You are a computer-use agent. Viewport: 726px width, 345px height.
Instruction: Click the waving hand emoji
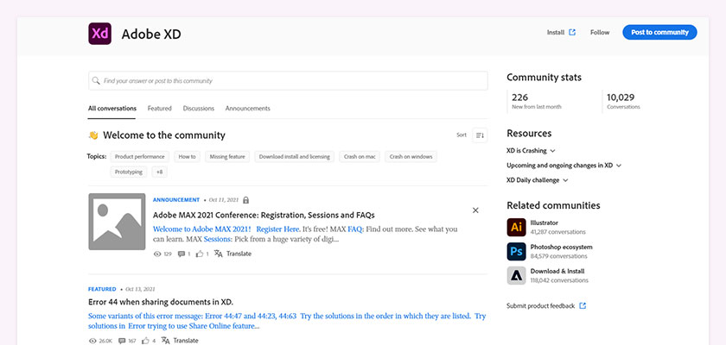[x=93, y=135]
